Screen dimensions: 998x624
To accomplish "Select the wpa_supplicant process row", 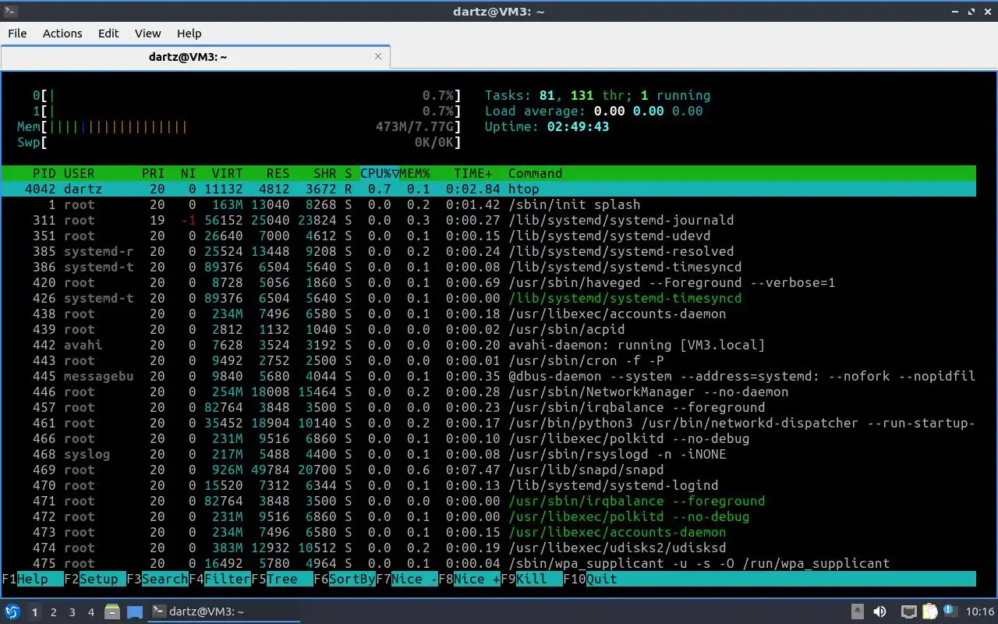I will (489, 563).
